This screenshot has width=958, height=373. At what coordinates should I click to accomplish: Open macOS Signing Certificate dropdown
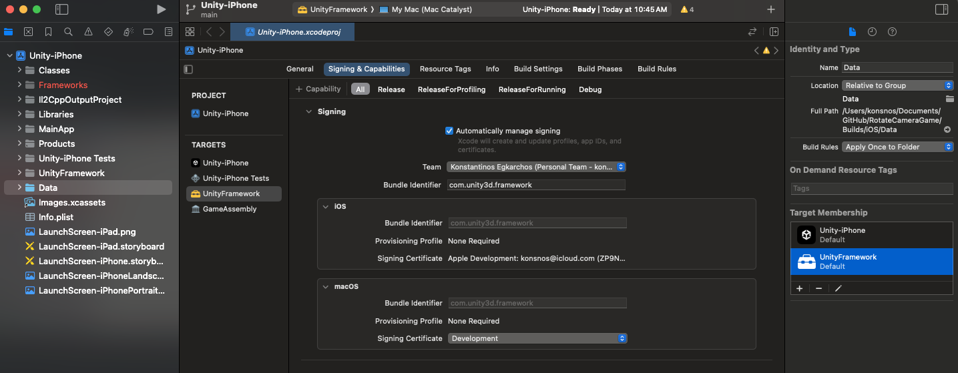pos(537,338)
